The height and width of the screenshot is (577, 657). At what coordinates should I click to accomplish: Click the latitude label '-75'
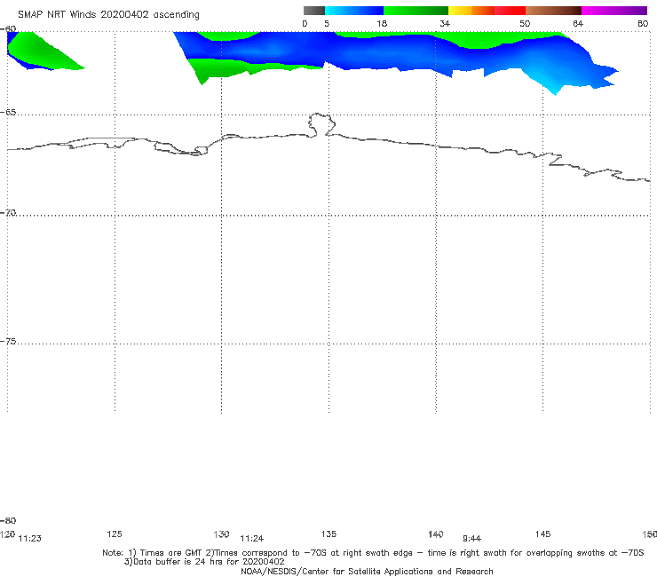point(8,342)
